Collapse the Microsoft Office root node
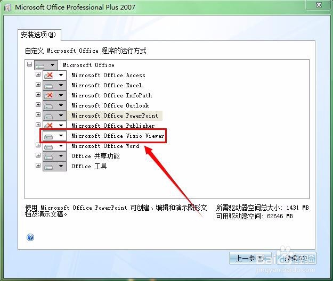This screenshot has width=333, height=281. [x=30, y=64]
